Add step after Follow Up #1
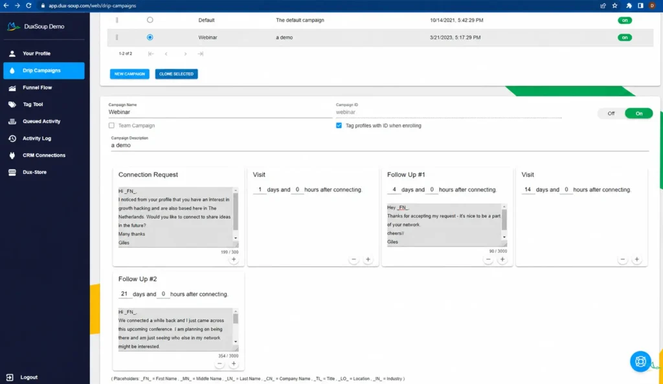 pos(502,259)
